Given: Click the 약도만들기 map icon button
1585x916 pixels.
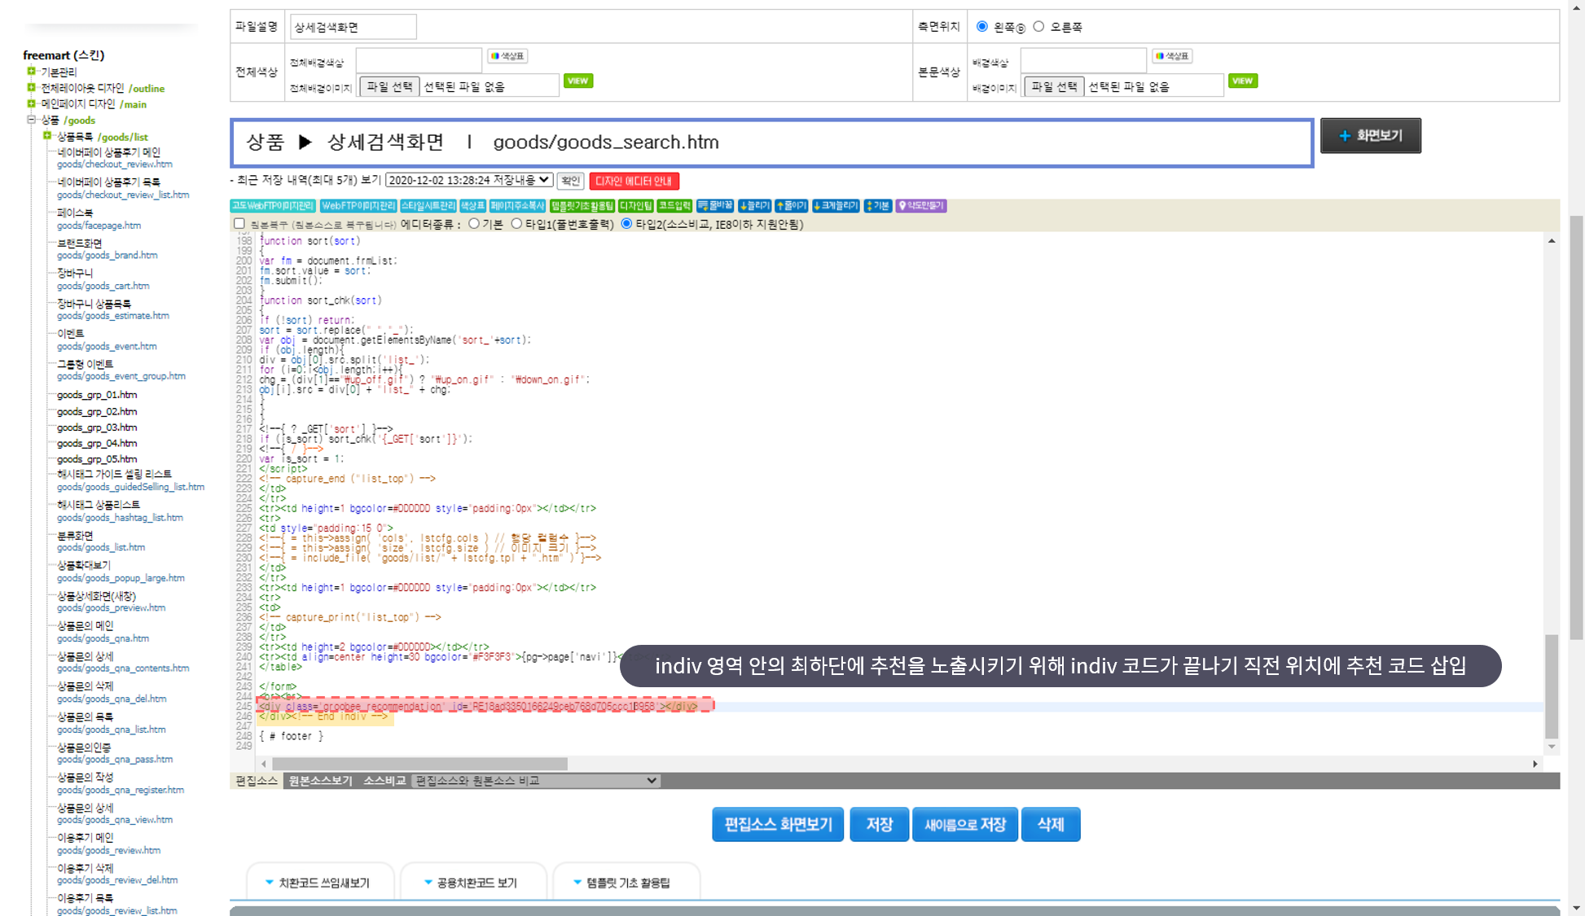Looking at the screenshot, I should [921, 206].
